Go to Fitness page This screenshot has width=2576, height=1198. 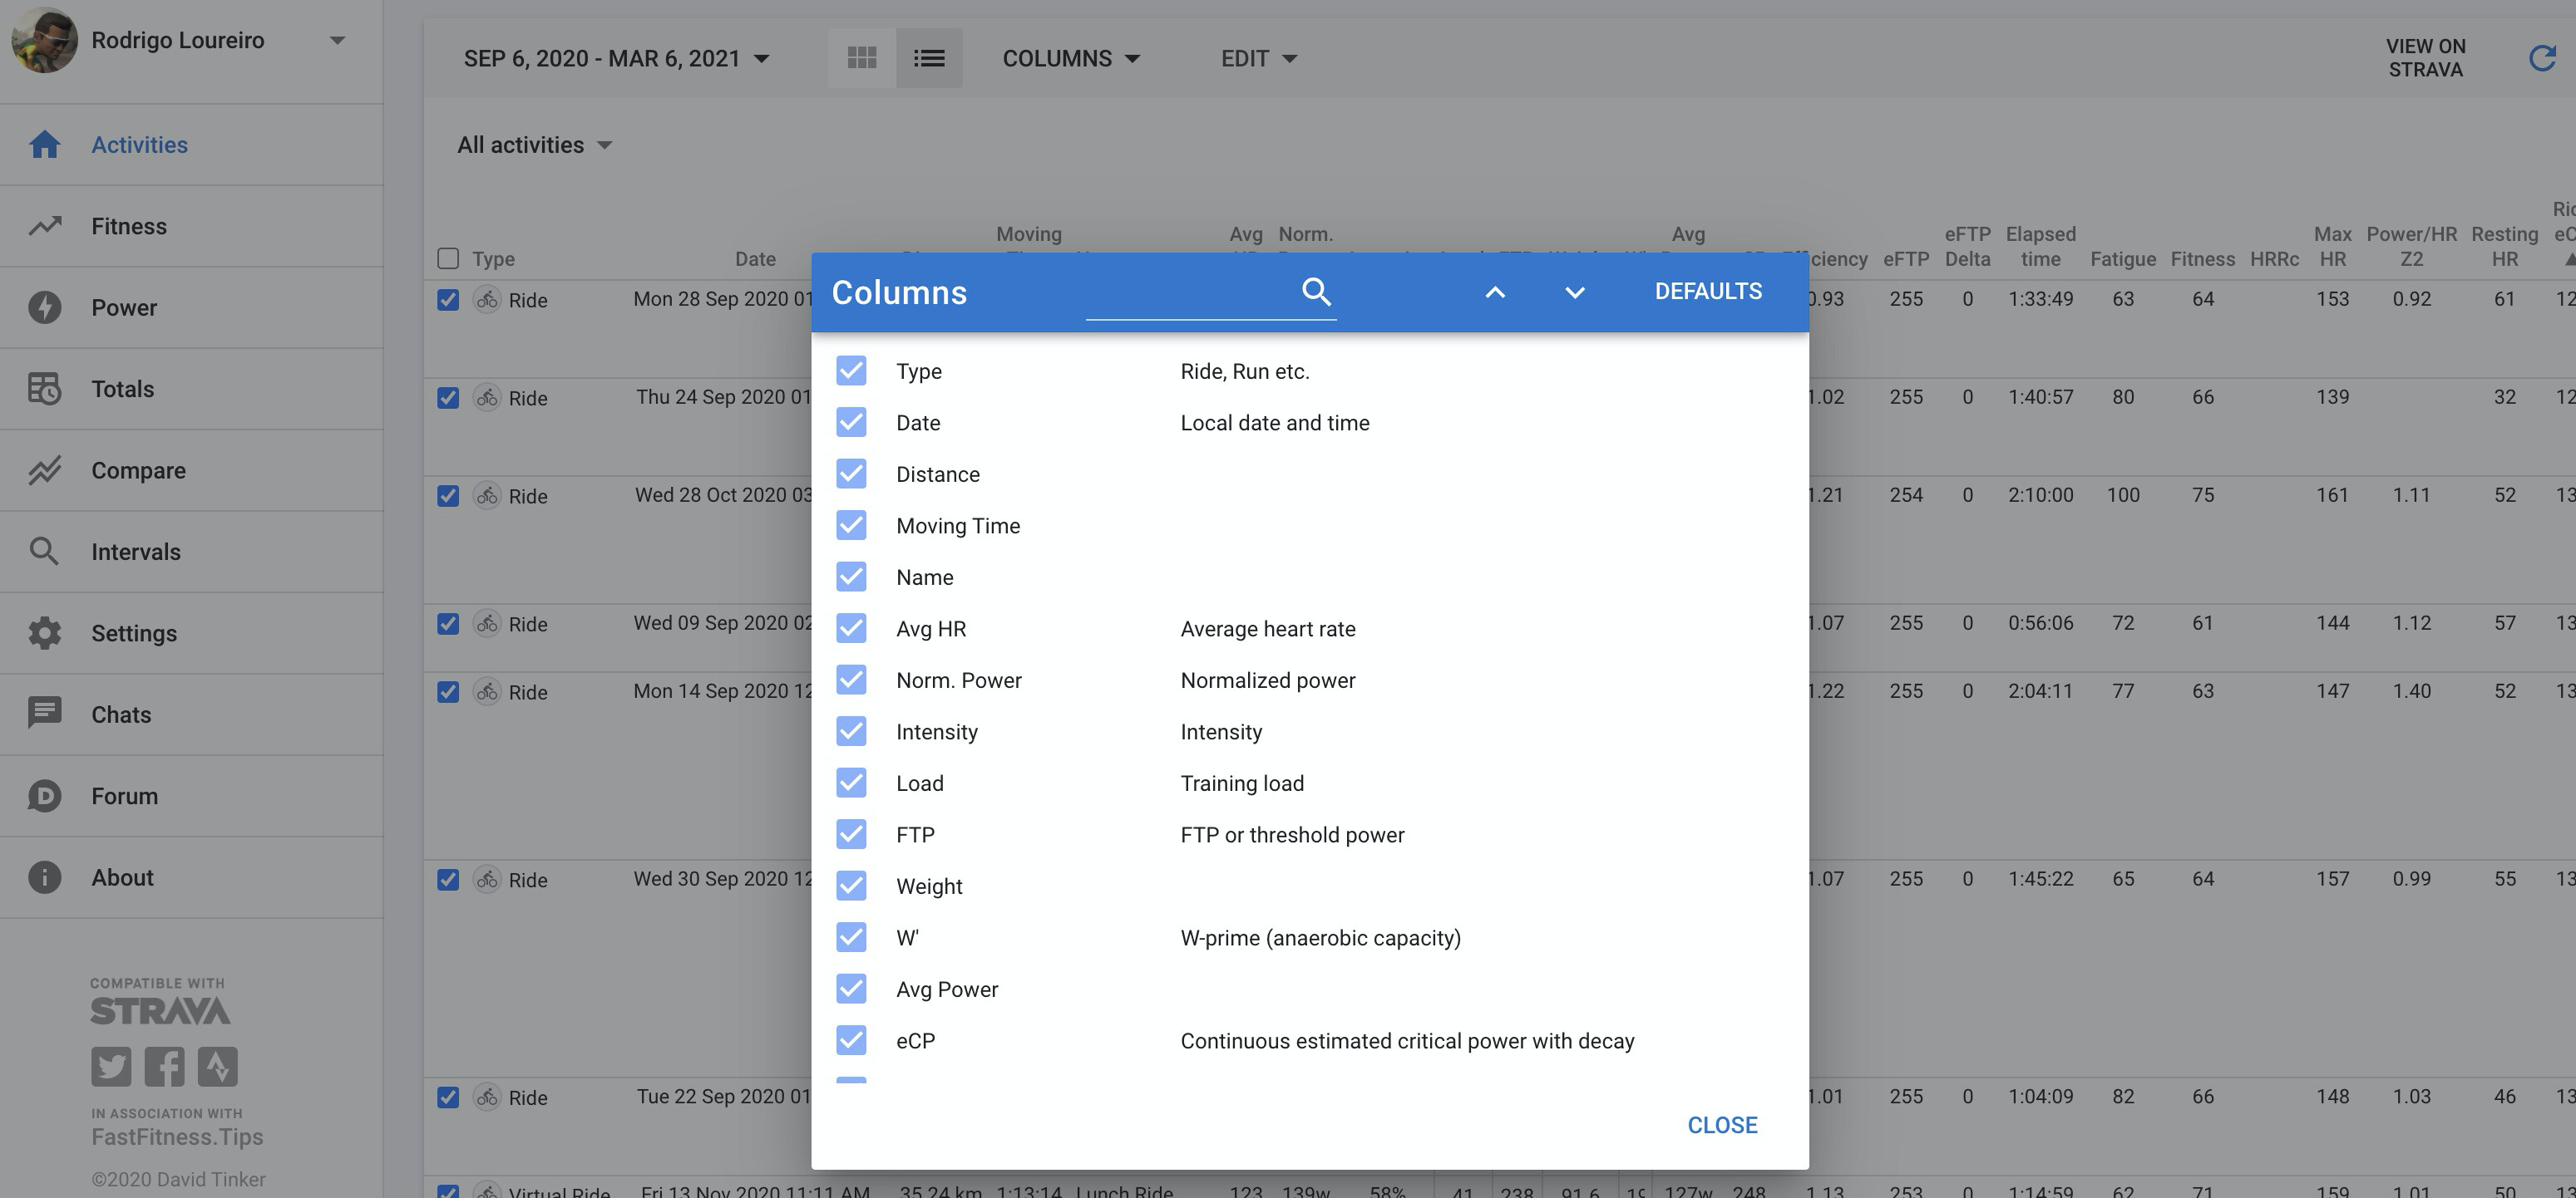point(129,226)
